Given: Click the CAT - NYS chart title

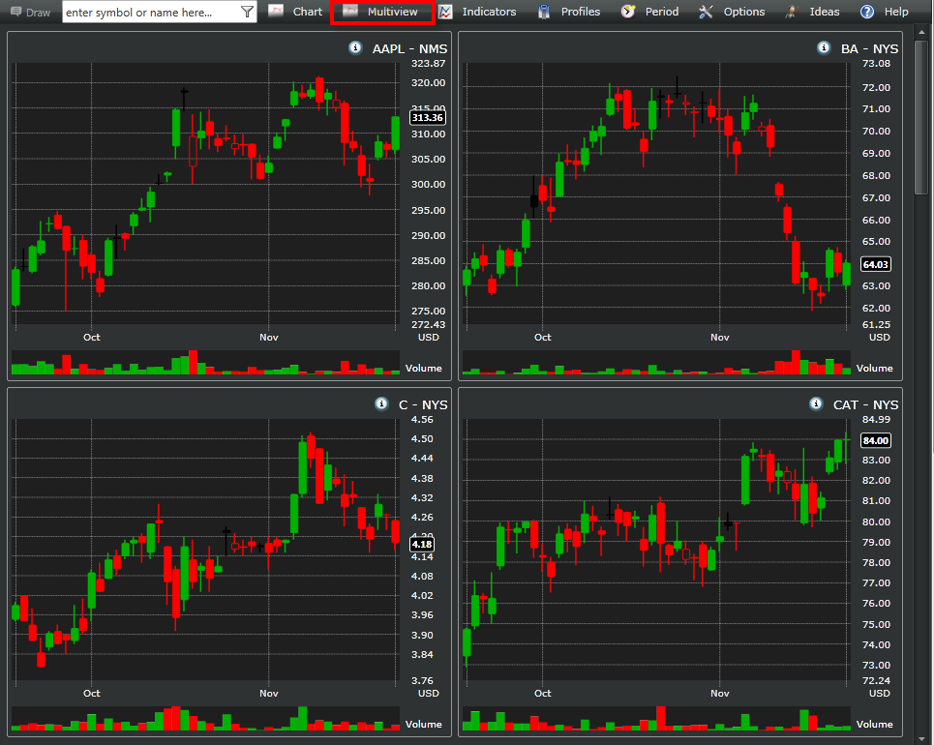Looking at the screenshot, I should tap(865, 405).
